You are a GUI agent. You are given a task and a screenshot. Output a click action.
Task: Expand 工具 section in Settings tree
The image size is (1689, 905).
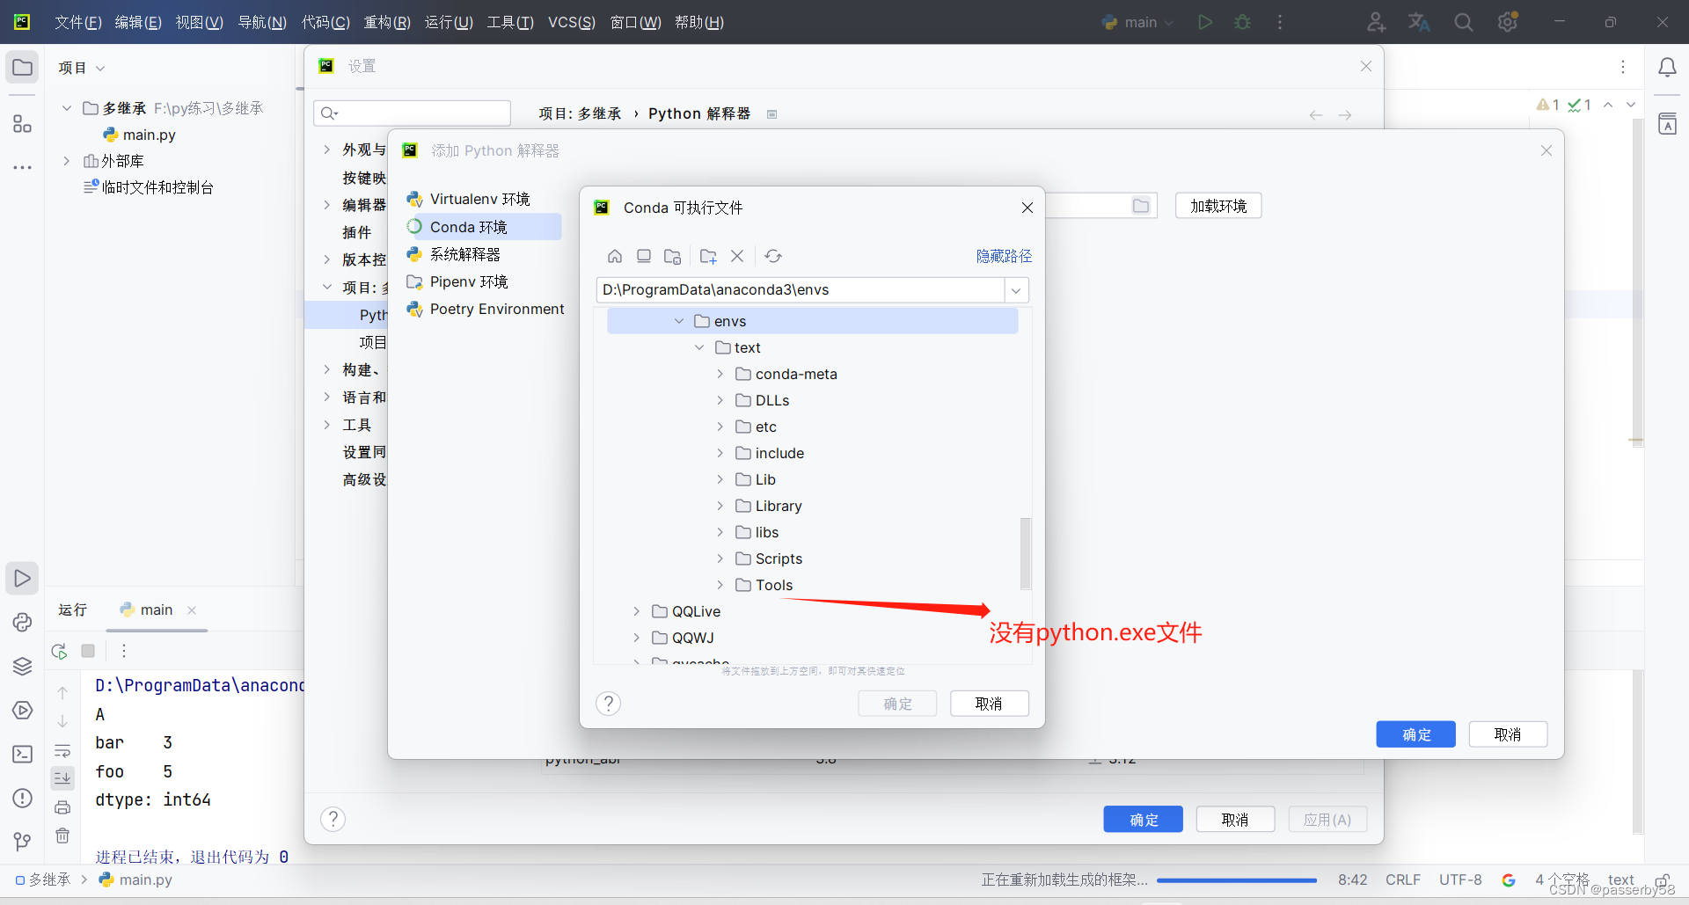coord(326,425)
